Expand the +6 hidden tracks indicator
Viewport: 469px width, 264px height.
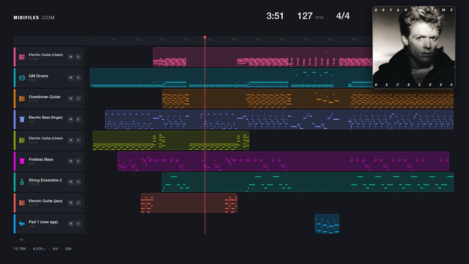coord(21,240)
